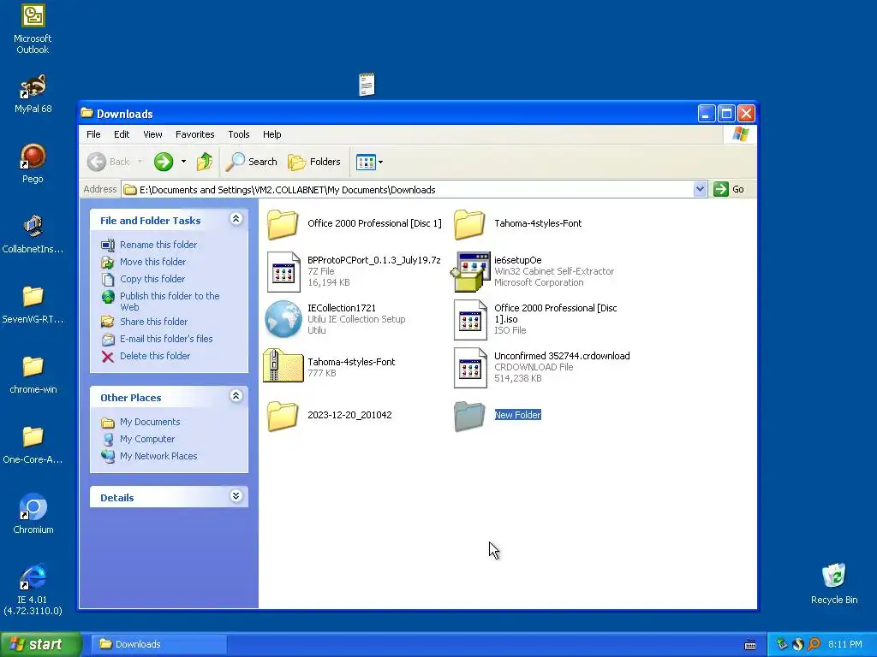Expand the Details panel
877x657 pixels.
coord(236,496)
